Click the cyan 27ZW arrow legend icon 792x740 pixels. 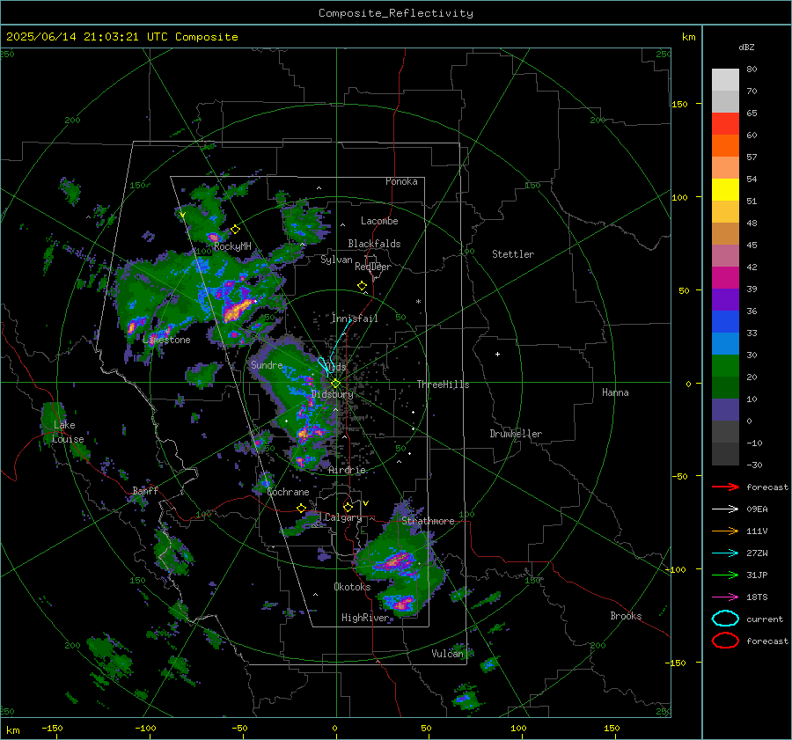pyautogui.click(x=725, y=553)
